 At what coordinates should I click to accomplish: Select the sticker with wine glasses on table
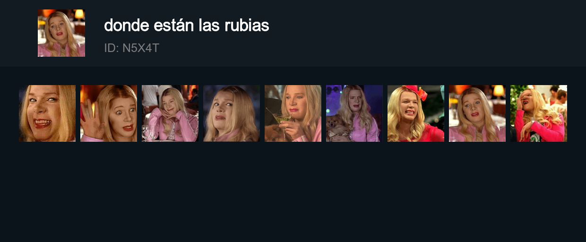[170, 113]
